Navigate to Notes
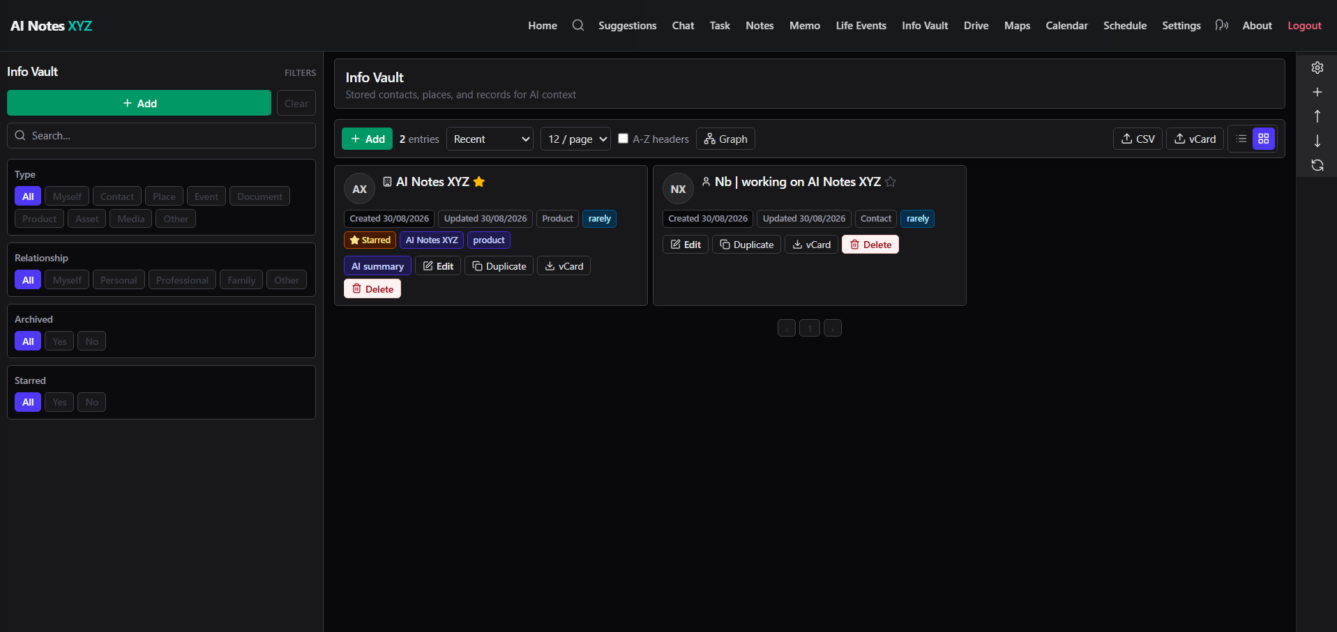This screenshot has height=632, width=1337. point(760,25)
